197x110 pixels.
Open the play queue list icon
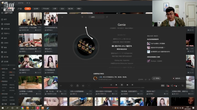[x=183, y=85]
